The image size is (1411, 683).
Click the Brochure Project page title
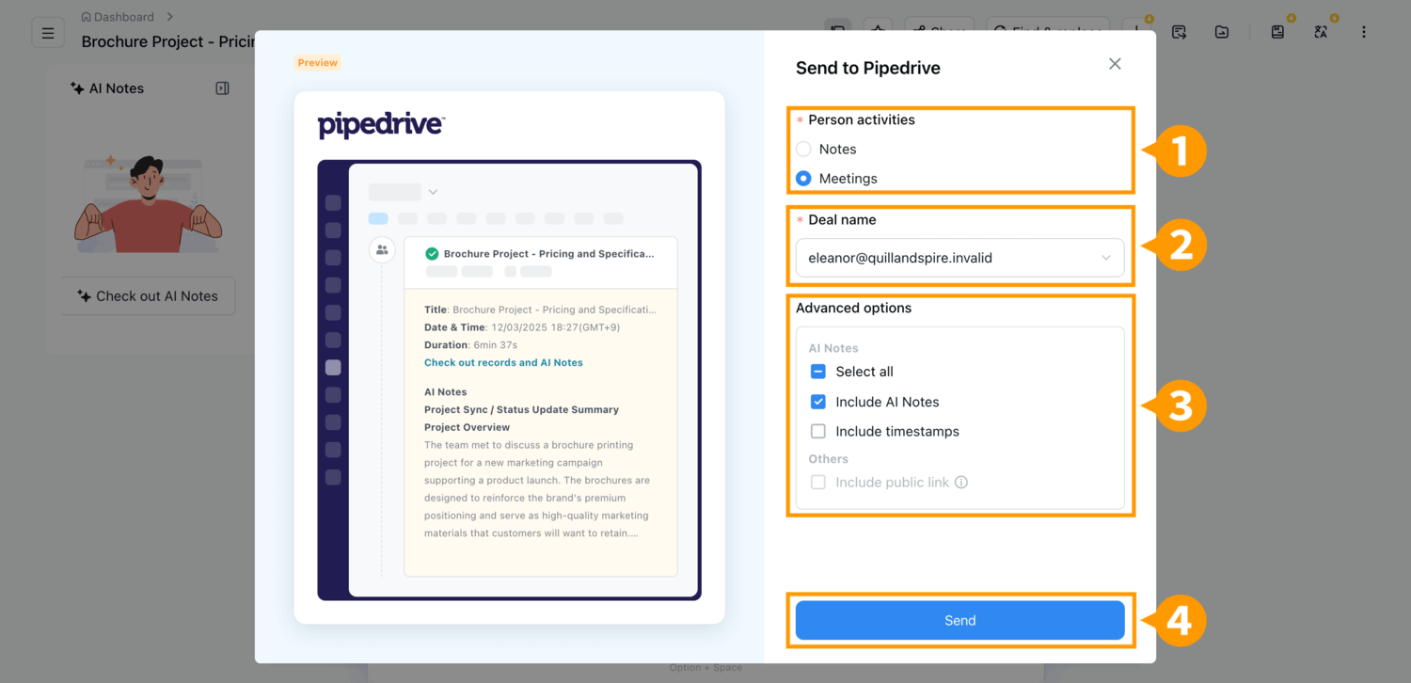point(168,41)
